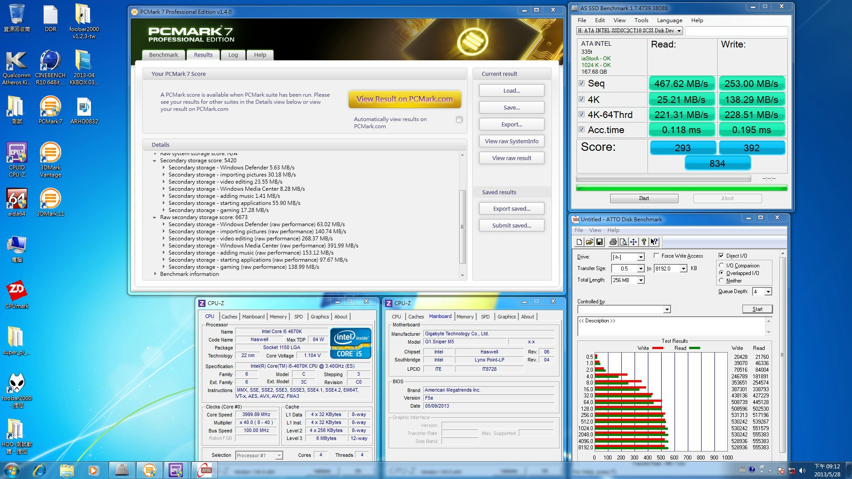Select the 3DMark 11 desktop shortcut
The height and width of the screenshot is (479, 852).
click(x=51, y=203)
